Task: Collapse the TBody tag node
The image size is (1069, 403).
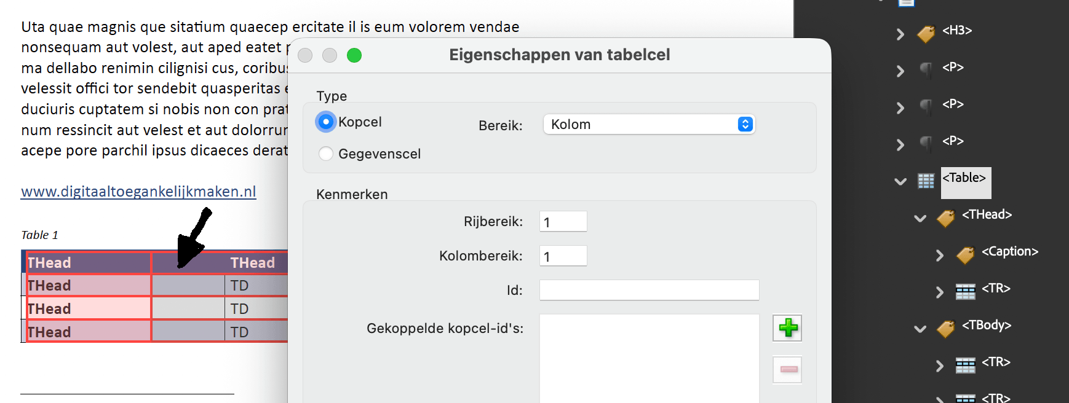Action: click(920, 329)
